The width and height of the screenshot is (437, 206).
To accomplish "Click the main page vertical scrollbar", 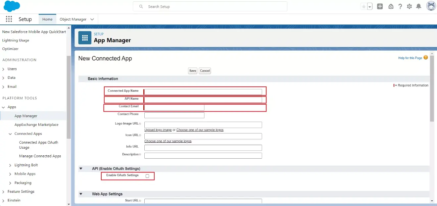I will (x=432, y=89).
